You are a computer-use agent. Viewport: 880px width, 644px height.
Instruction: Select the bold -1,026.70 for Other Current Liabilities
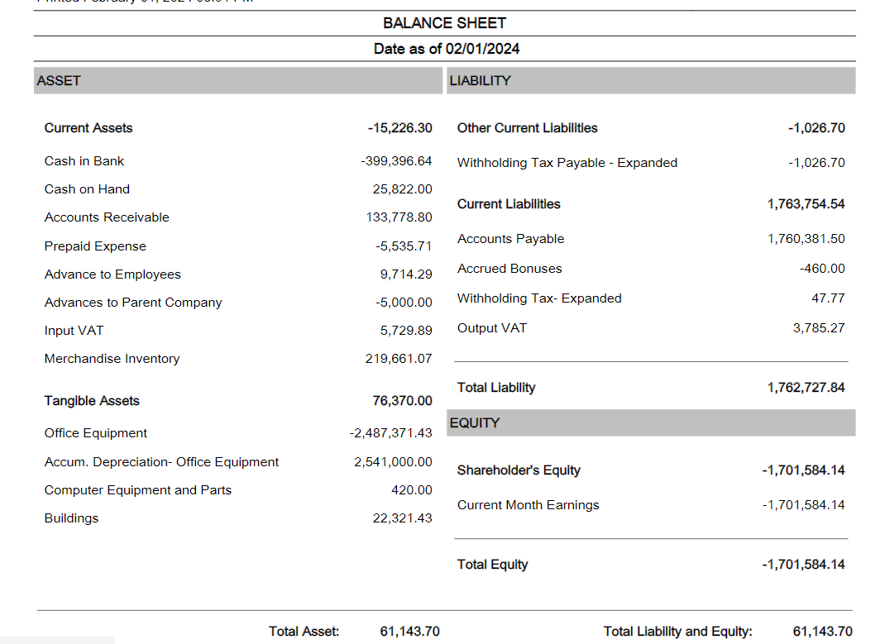click(816, 128)
